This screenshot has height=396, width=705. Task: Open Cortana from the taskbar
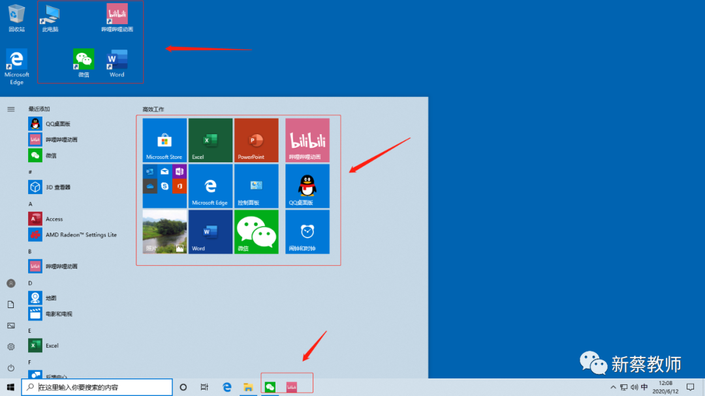[x=183, y=387]
